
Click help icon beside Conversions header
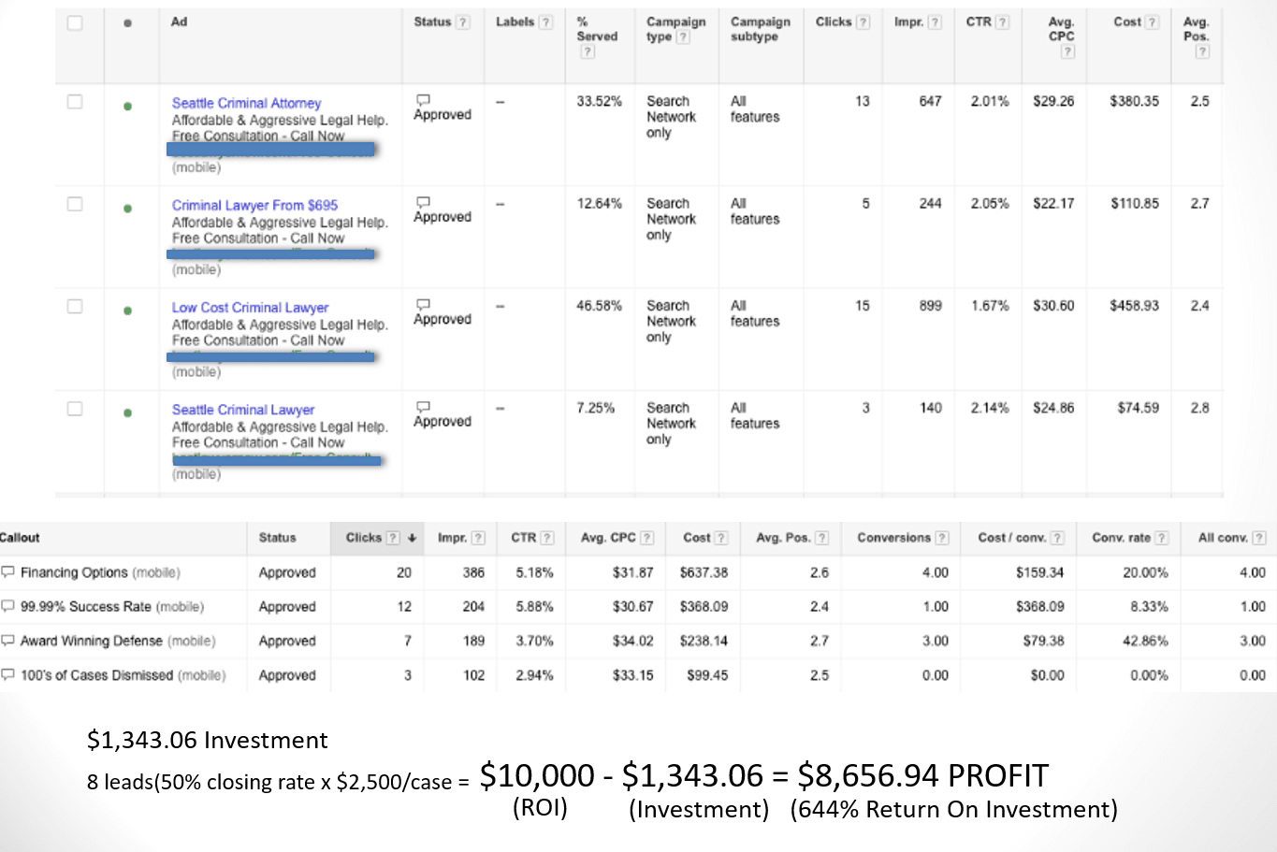941,538
